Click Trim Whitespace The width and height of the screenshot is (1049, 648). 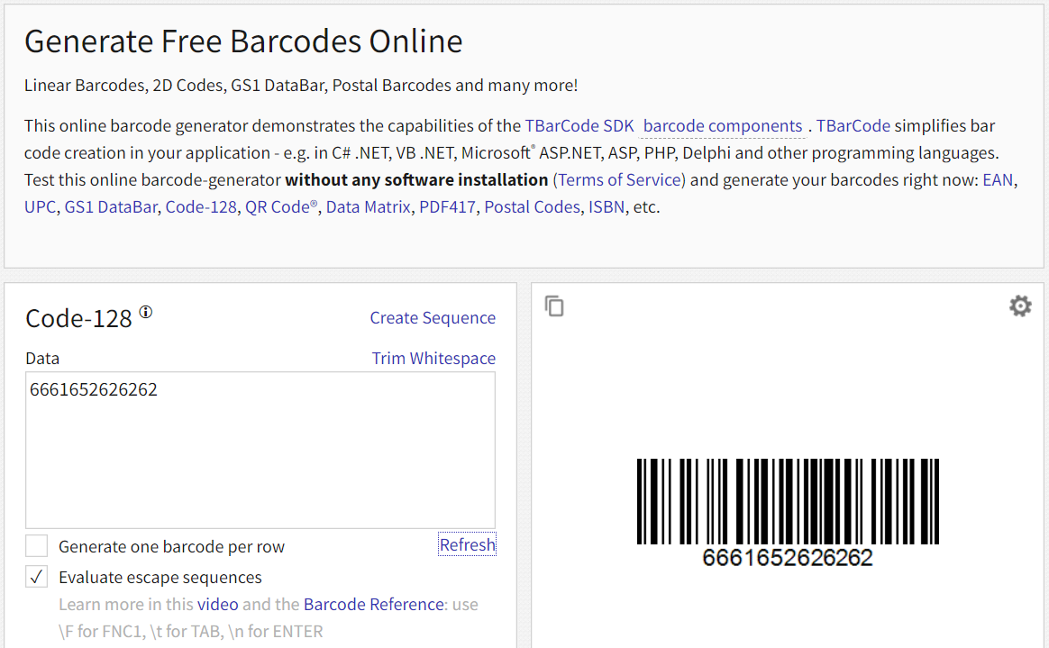pos(433,359)
